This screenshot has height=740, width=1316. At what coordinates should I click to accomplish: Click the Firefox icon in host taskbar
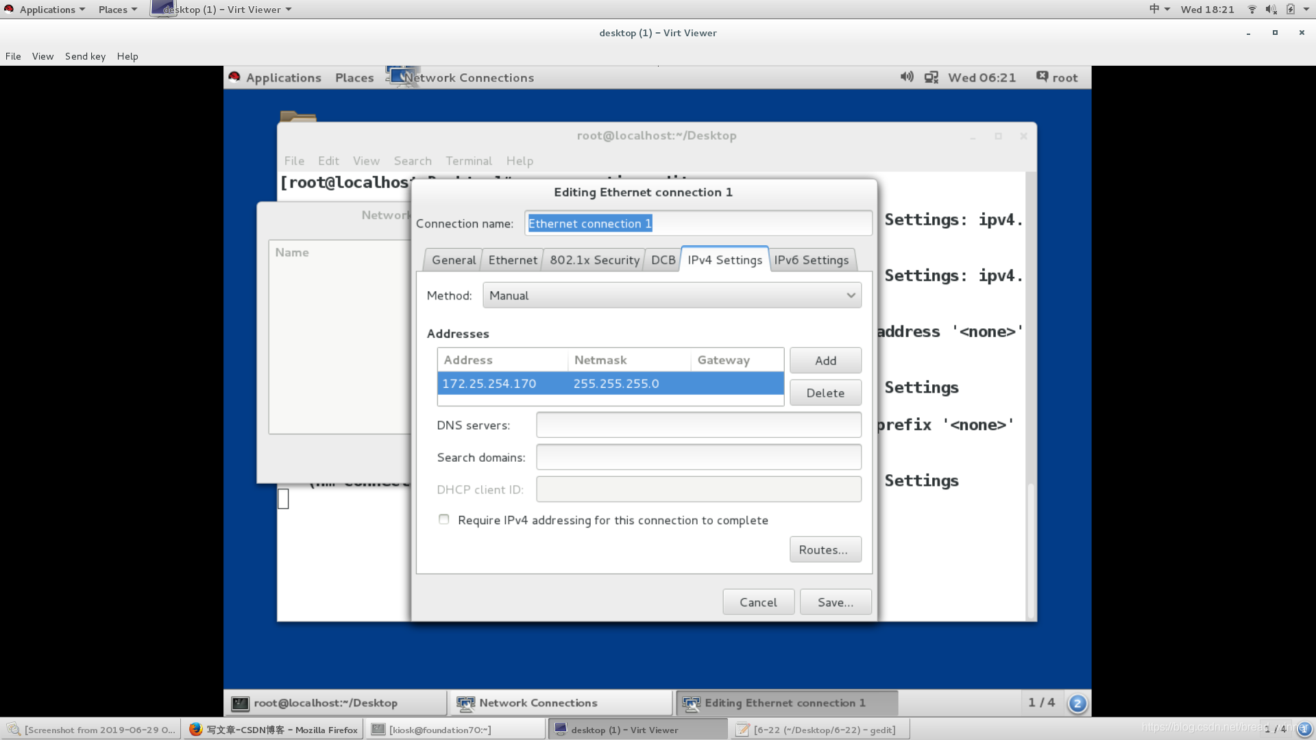coord(195,729)
